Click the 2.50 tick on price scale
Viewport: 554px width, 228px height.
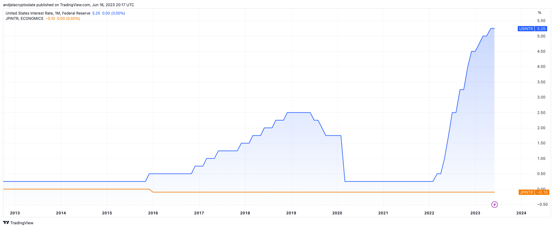541,113
